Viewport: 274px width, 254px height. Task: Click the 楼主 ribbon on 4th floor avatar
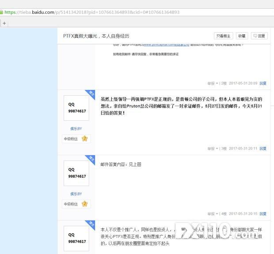click(x=91, y=158)
